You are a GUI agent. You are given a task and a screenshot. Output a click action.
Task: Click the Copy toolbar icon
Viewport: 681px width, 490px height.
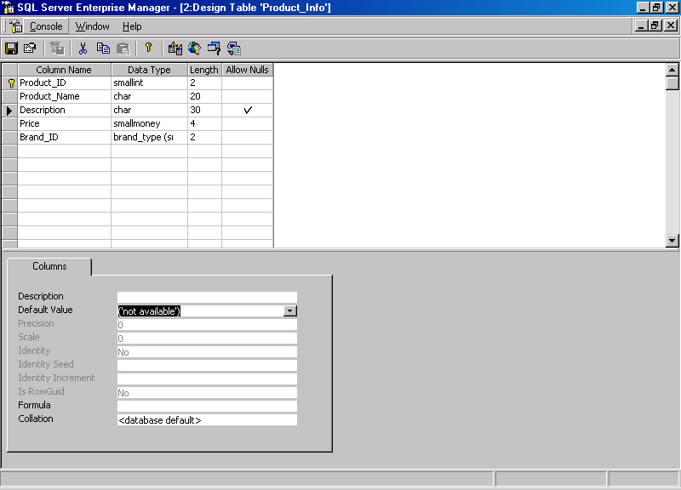point(103,48)
